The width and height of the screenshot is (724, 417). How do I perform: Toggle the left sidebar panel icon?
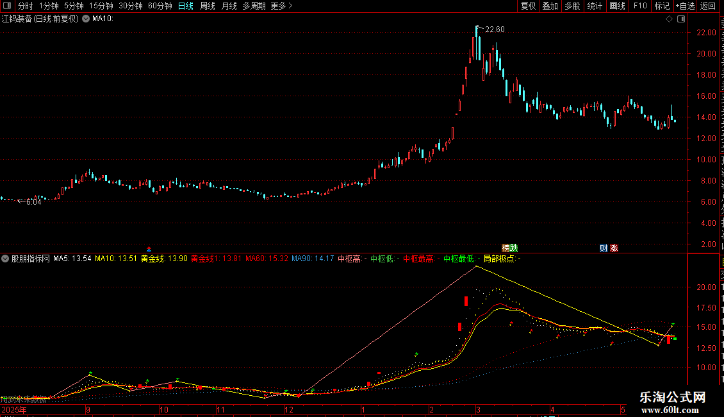[x=7, y=6]
